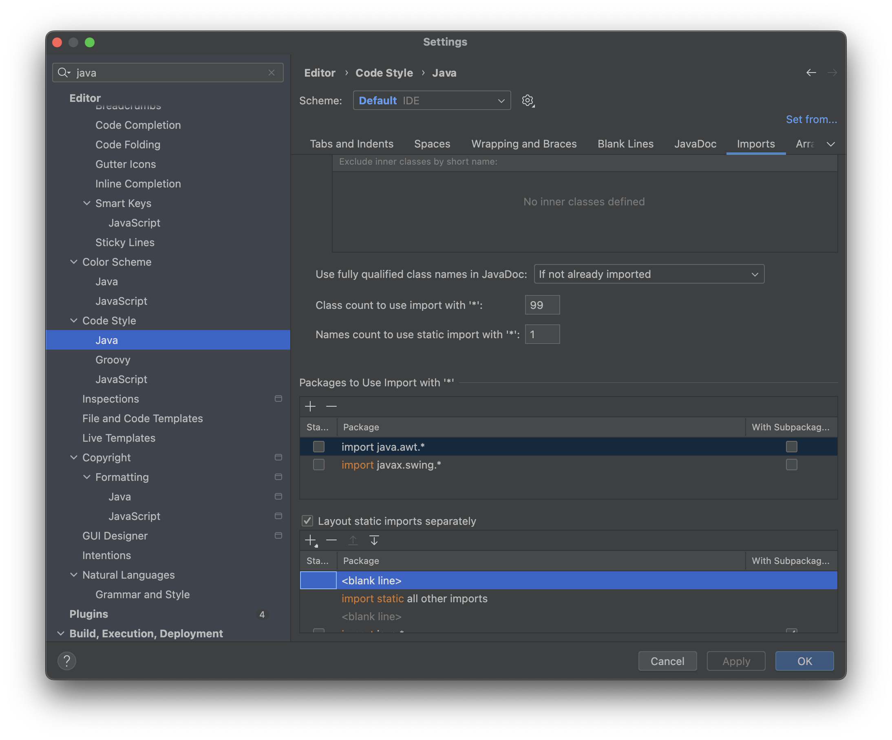The height and width of the screenshot is (740, 892).
Task: Move import layout entry down
Action: tap(374, 540)
